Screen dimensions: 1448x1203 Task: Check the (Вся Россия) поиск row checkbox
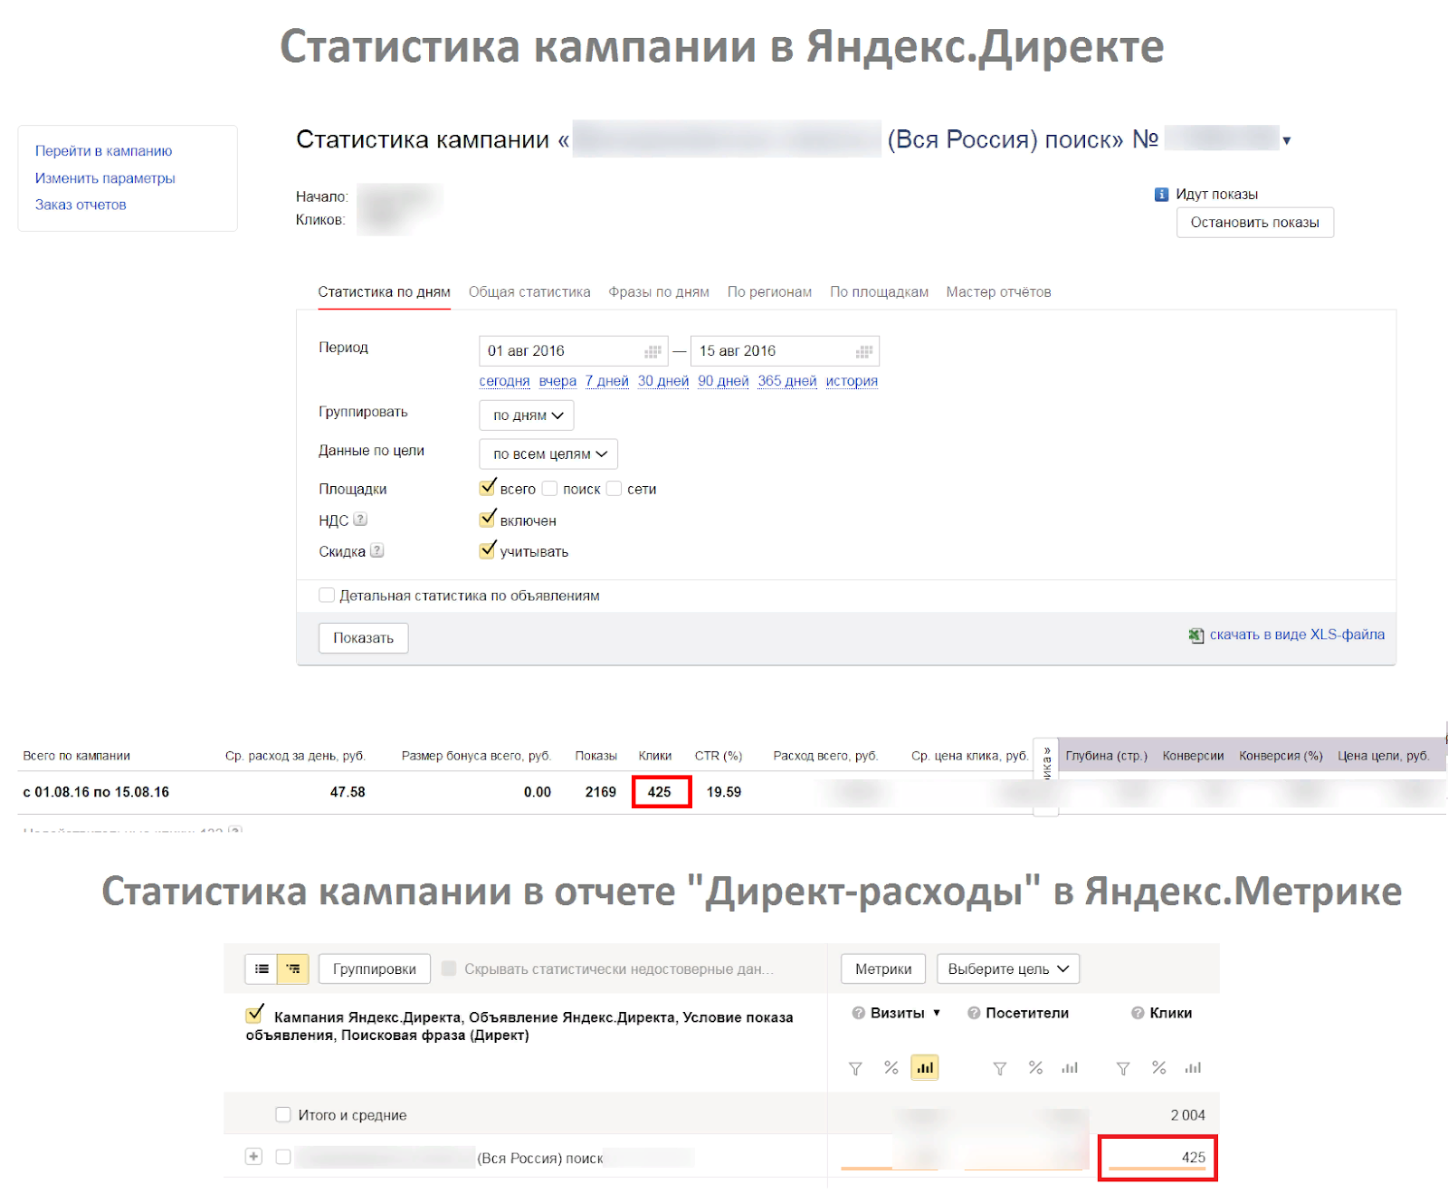point(283,1157)
